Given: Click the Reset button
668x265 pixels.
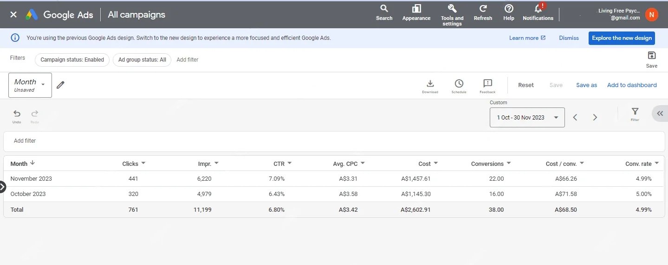Looking at the screenshot, I should pos(526,85).
